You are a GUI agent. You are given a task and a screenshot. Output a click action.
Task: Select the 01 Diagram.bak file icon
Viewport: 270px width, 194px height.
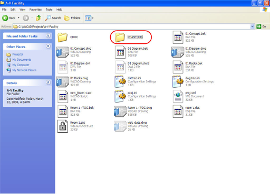click(120, 52)
